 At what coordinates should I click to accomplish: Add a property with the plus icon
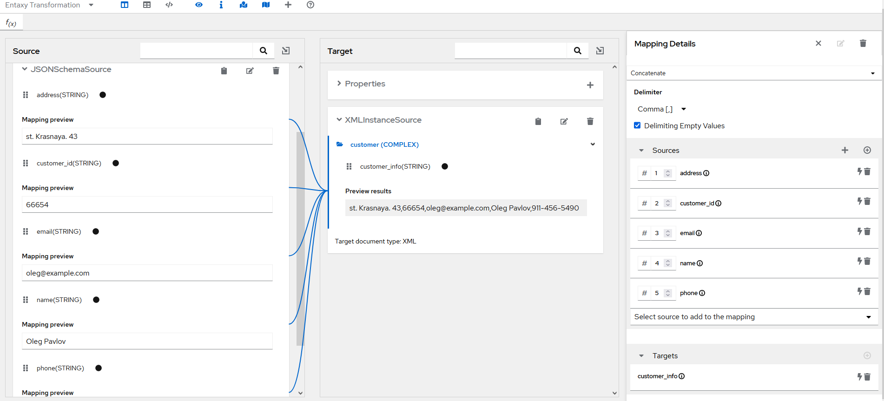pos(590,85)
